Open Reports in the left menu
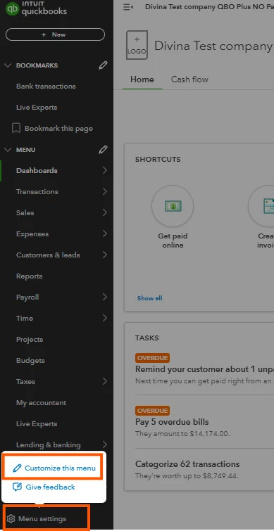This screenshot has height=531, width=274. pos(29,276)
